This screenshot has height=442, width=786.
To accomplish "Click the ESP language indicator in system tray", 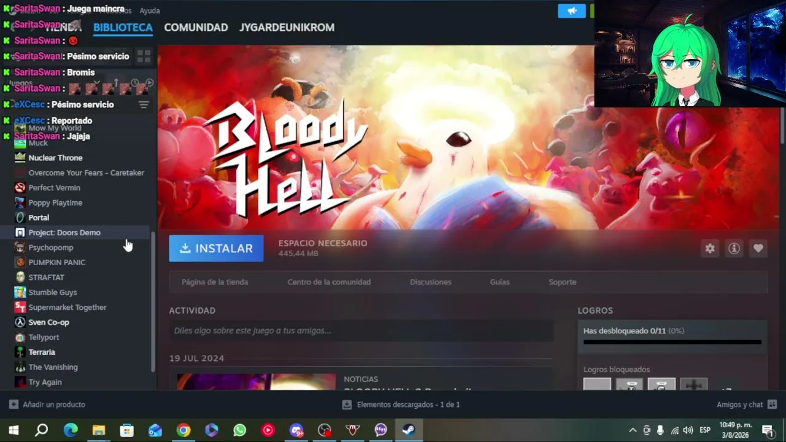I will point(705,430).
